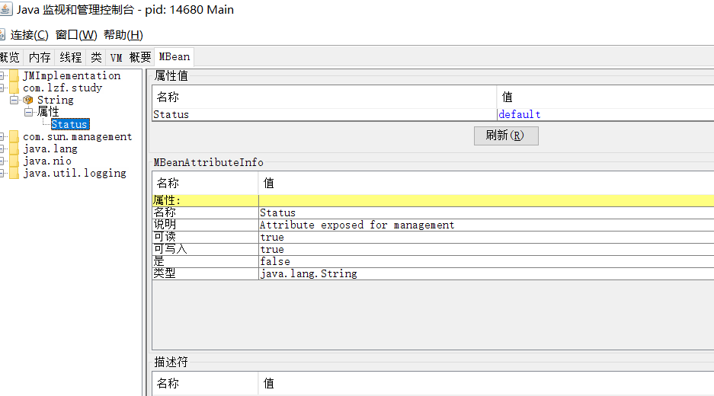Viewport: 714px width, 396px height.
Task: Expand the java.util.logging tree node
Action: (2, 174)
